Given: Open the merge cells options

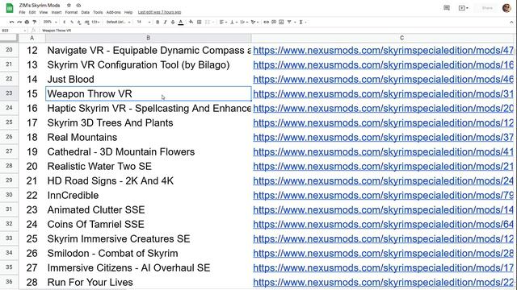Looking at the screenshot, I should pyautogui.click(x=210, y=22).
